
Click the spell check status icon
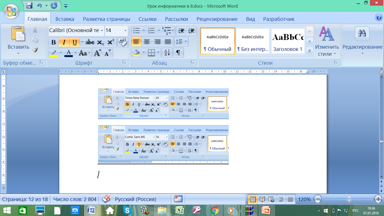[x=106, y=199]
